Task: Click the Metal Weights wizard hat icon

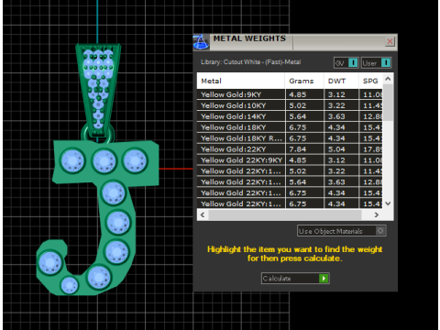Action: point(201,42)
